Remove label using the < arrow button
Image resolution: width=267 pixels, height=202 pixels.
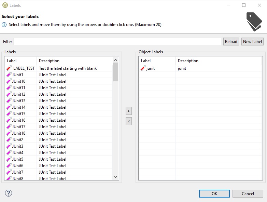pos(129,121)
